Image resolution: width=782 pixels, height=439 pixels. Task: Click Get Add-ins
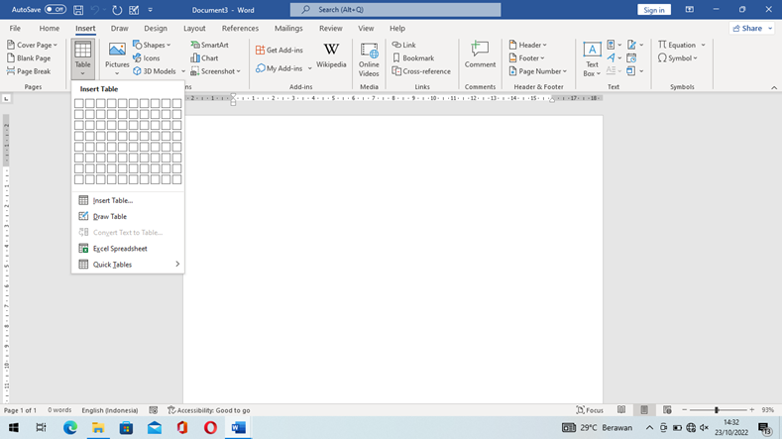tap(279, 50)
